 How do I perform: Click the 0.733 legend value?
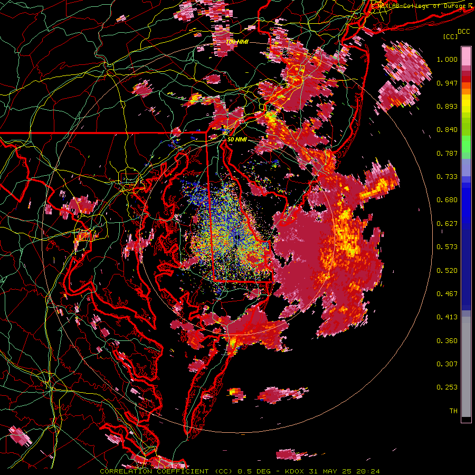tap(447, 177)
